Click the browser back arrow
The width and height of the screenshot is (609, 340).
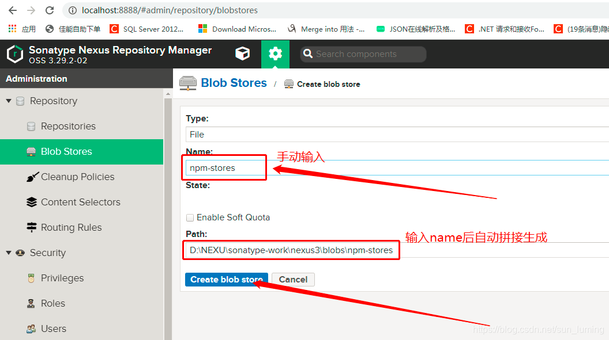pos(13,10)
